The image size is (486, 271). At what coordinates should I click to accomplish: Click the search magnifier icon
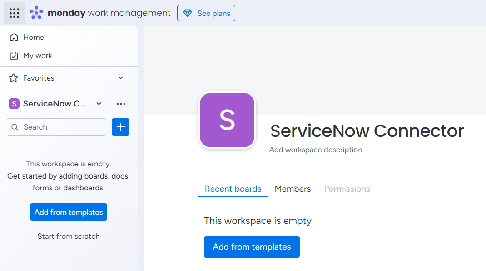pos(15,127)
